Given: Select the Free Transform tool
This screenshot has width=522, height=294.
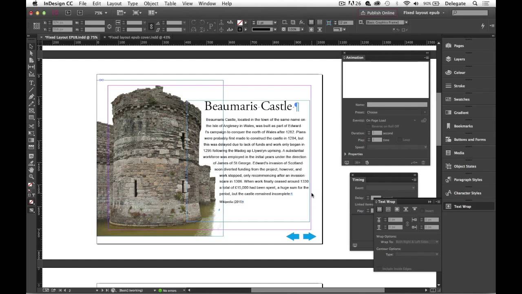Looking at the screenshot, I should (31, 133).
